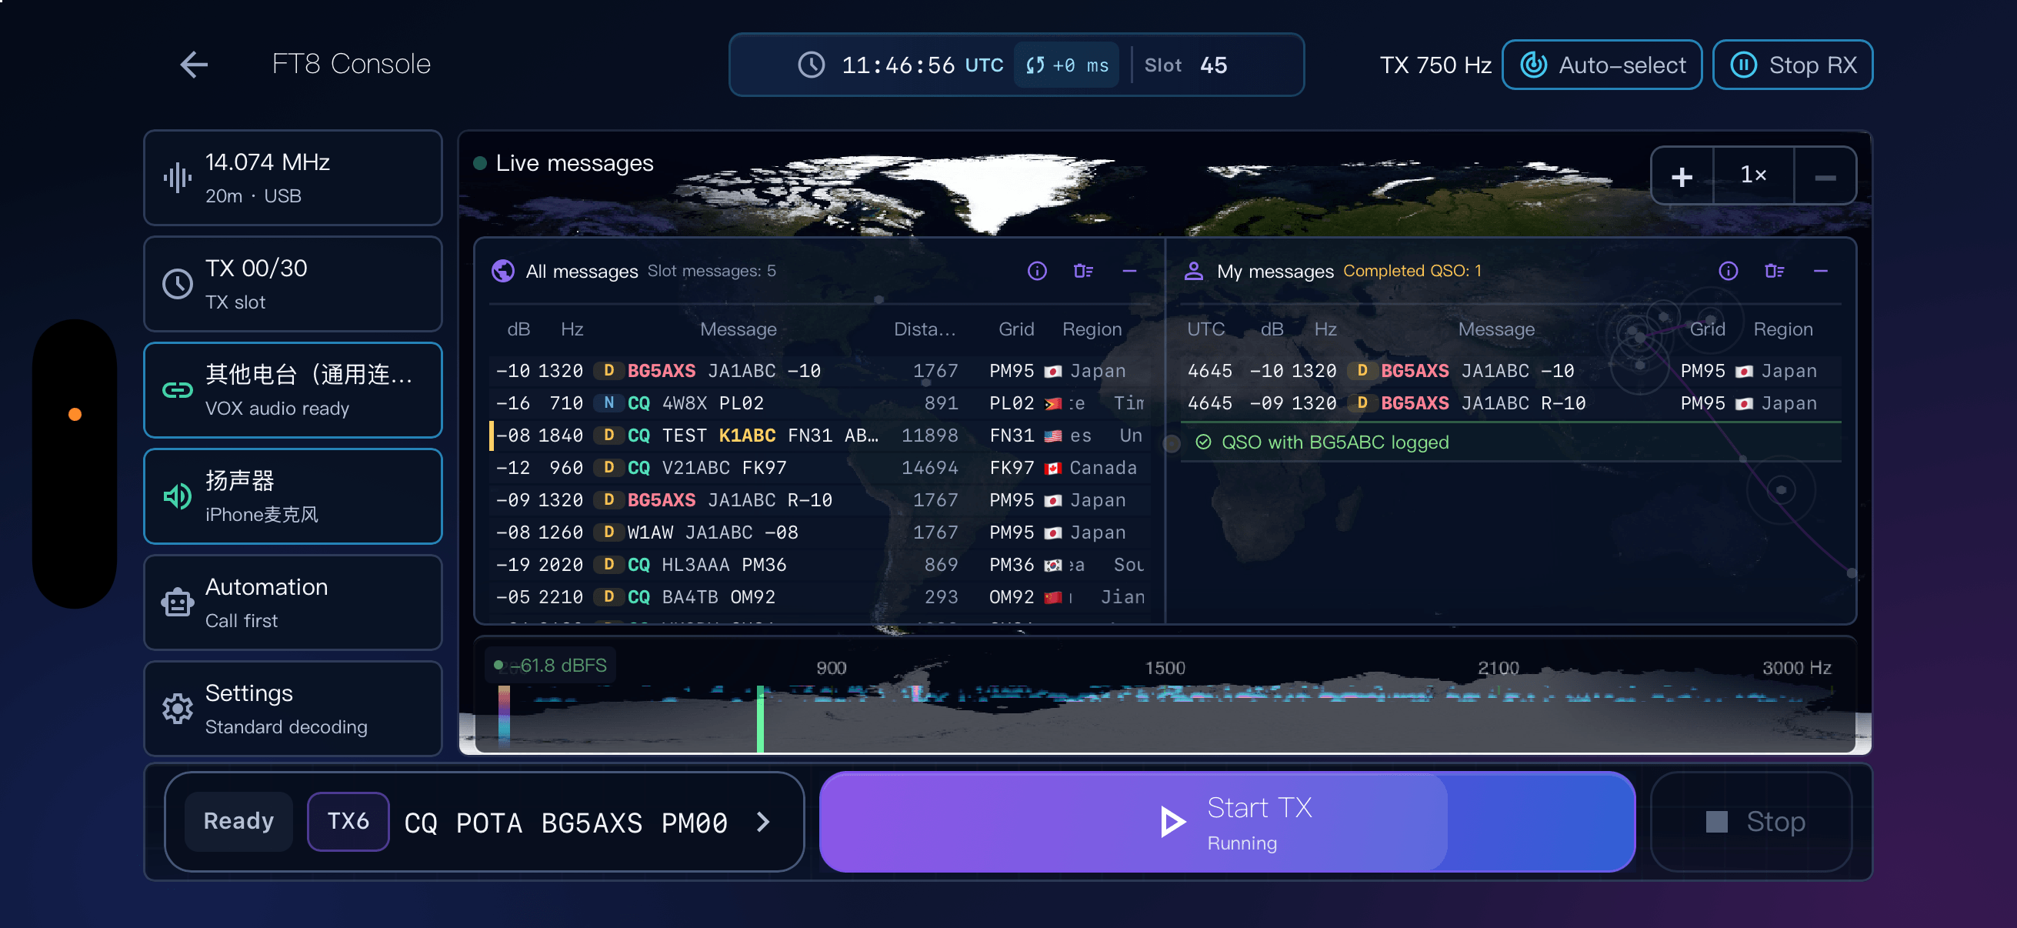This screenshot has height=928, width=2017.
Task: Open TX 00/30 slot setting
Action: [x=293, y=284]
